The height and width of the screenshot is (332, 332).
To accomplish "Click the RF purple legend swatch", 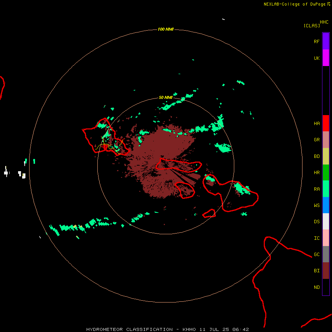I will point(326,41).
